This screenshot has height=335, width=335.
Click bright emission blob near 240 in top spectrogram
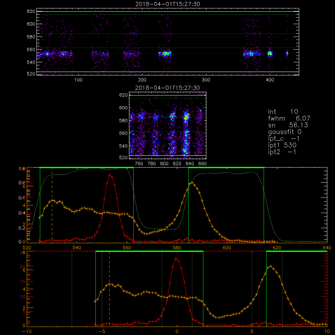165,54
